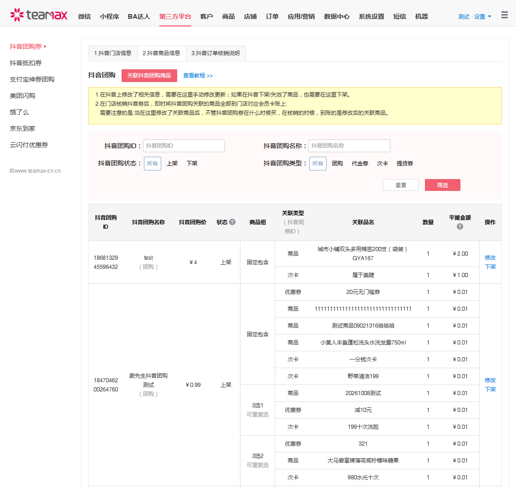Image resolution: width=516 pixels, height=488 pixels.
Task: Switch to 3.抖音订单核销说明 tab
Action: pos(216,53)
